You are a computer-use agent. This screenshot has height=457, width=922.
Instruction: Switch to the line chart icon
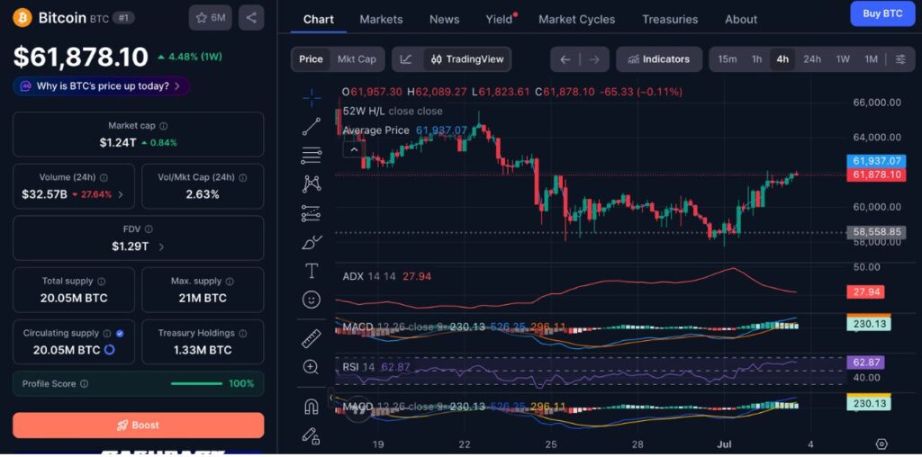point(406,59)
